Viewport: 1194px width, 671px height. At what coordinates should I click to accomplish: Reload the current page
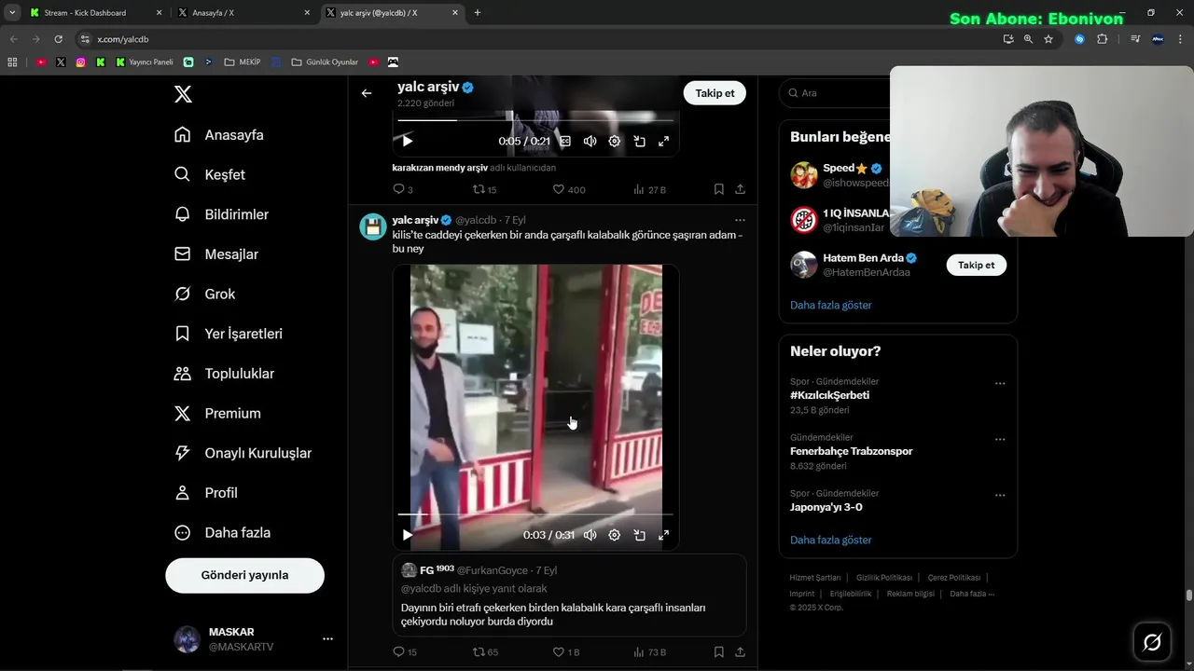[x=58, y=39]
